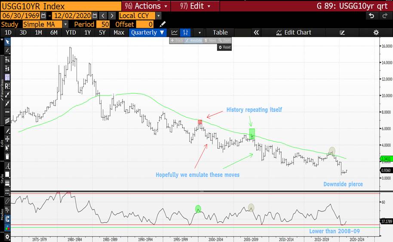Image resolution: width=393 pixels, height=242 pixels.
Task: Select the 1M range tab
Action: point(38,33)
